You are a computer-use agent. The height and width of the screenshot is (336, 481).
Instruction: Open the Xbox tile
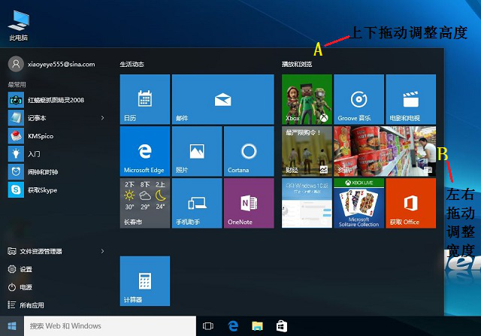307,99
